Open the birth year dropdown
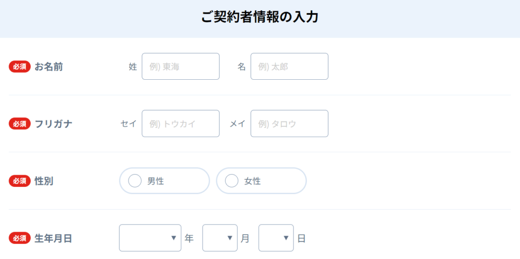The image size is (520, 259). coord(150,238)
